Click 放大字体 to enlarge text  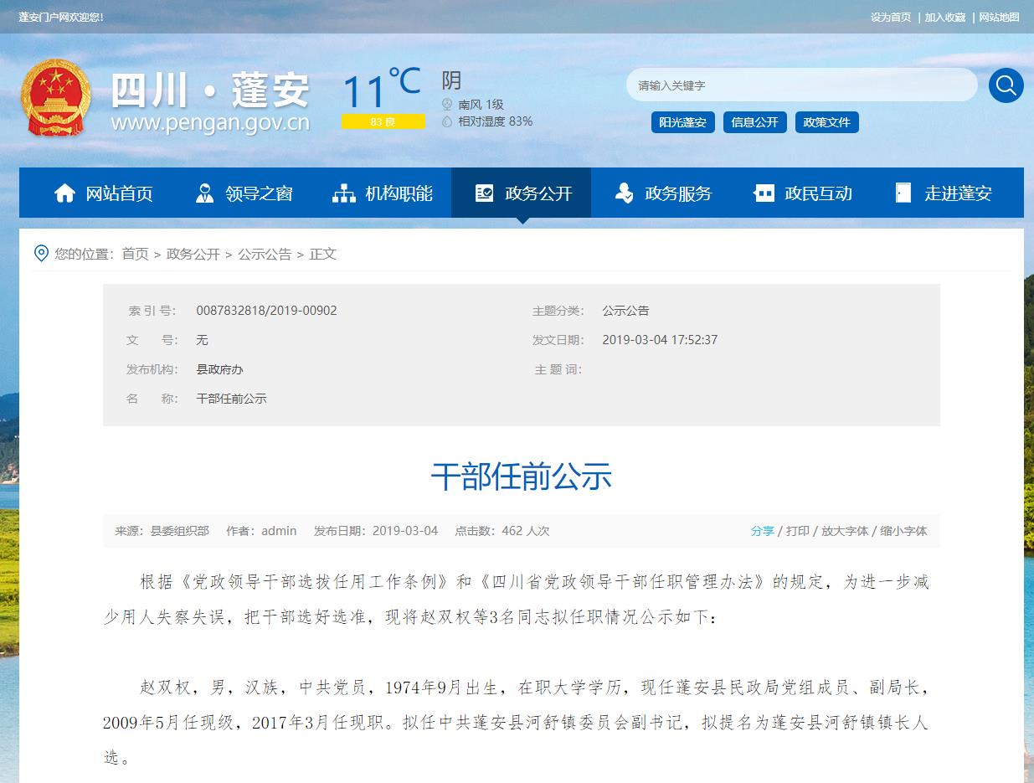tap(844, 531)
